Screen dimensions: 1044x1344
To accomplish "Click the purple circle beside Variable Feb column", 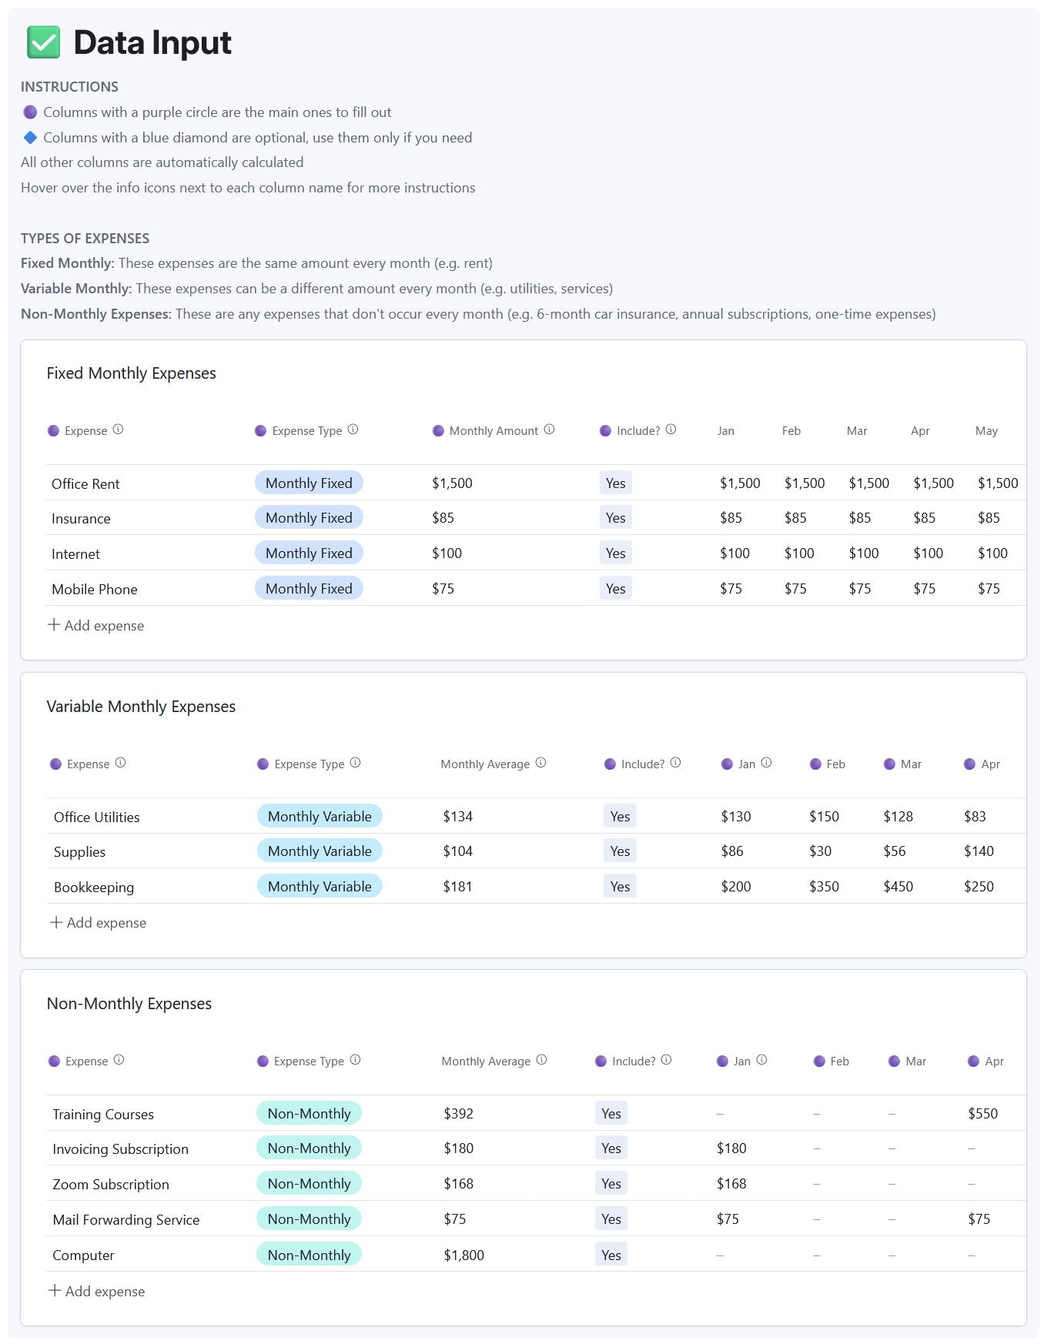I will [x=815, y=764].
